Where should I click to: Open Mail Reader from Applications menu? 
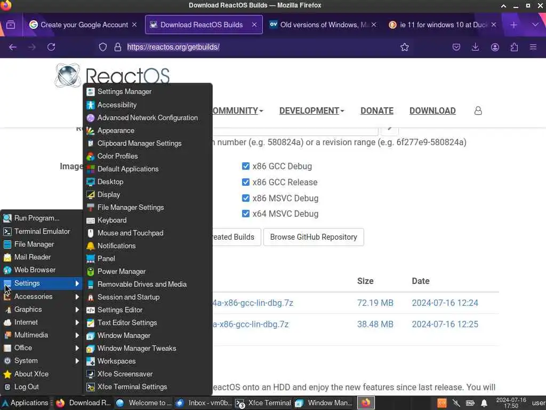point(42,257)
